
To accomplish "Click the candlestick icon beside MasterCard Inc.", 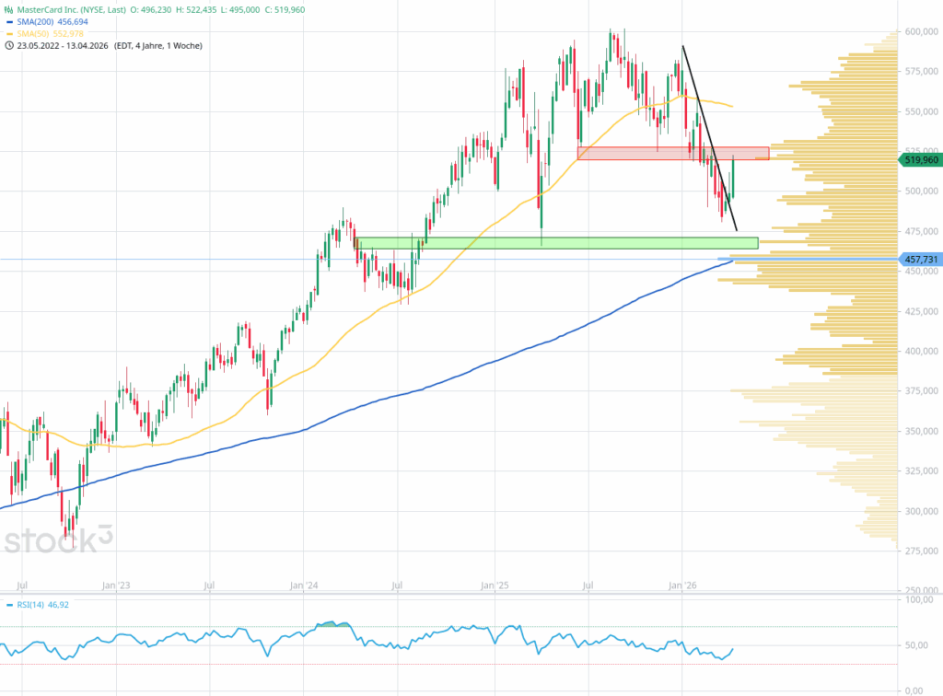I will pos(9,9).
